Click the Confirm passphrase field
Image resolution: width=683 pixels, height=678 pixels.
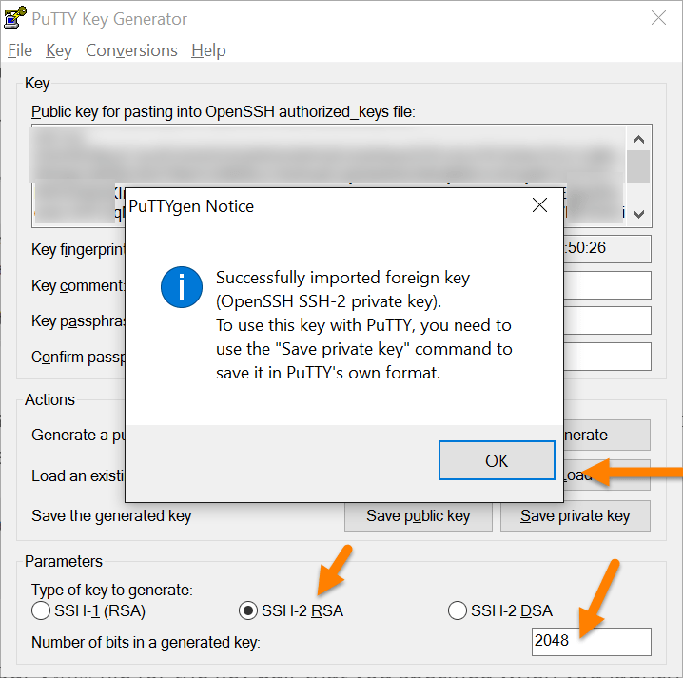605,357
